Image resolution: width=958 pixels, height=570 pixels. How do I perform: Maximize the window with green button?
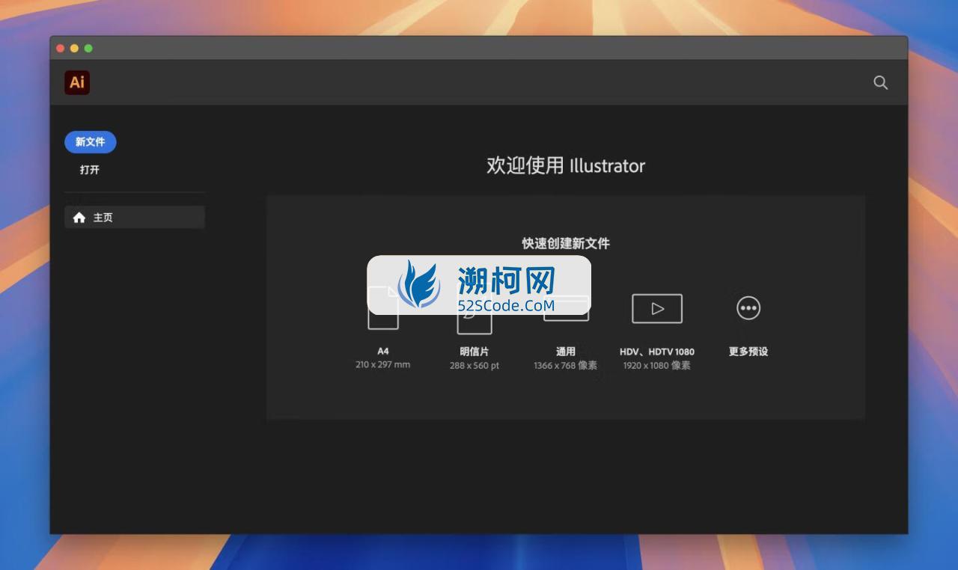pyautogui.click(x=88, y=49)
